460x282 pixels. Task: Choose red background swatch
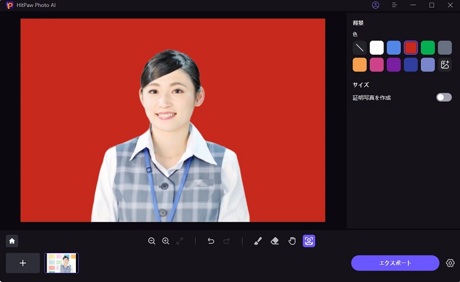tap(411, 48)
